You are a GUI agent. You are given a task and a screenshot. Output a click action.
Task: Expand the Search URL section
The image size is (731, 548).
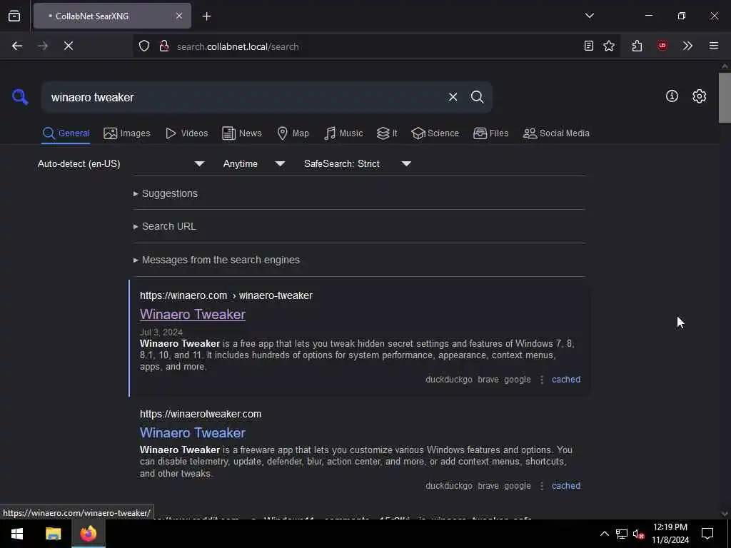tap(165, 226)
